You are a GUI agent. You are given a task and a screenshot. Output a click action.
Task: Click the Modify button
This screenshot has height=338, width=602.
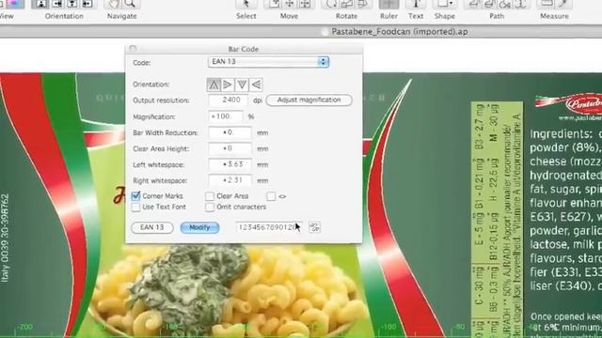199,227
